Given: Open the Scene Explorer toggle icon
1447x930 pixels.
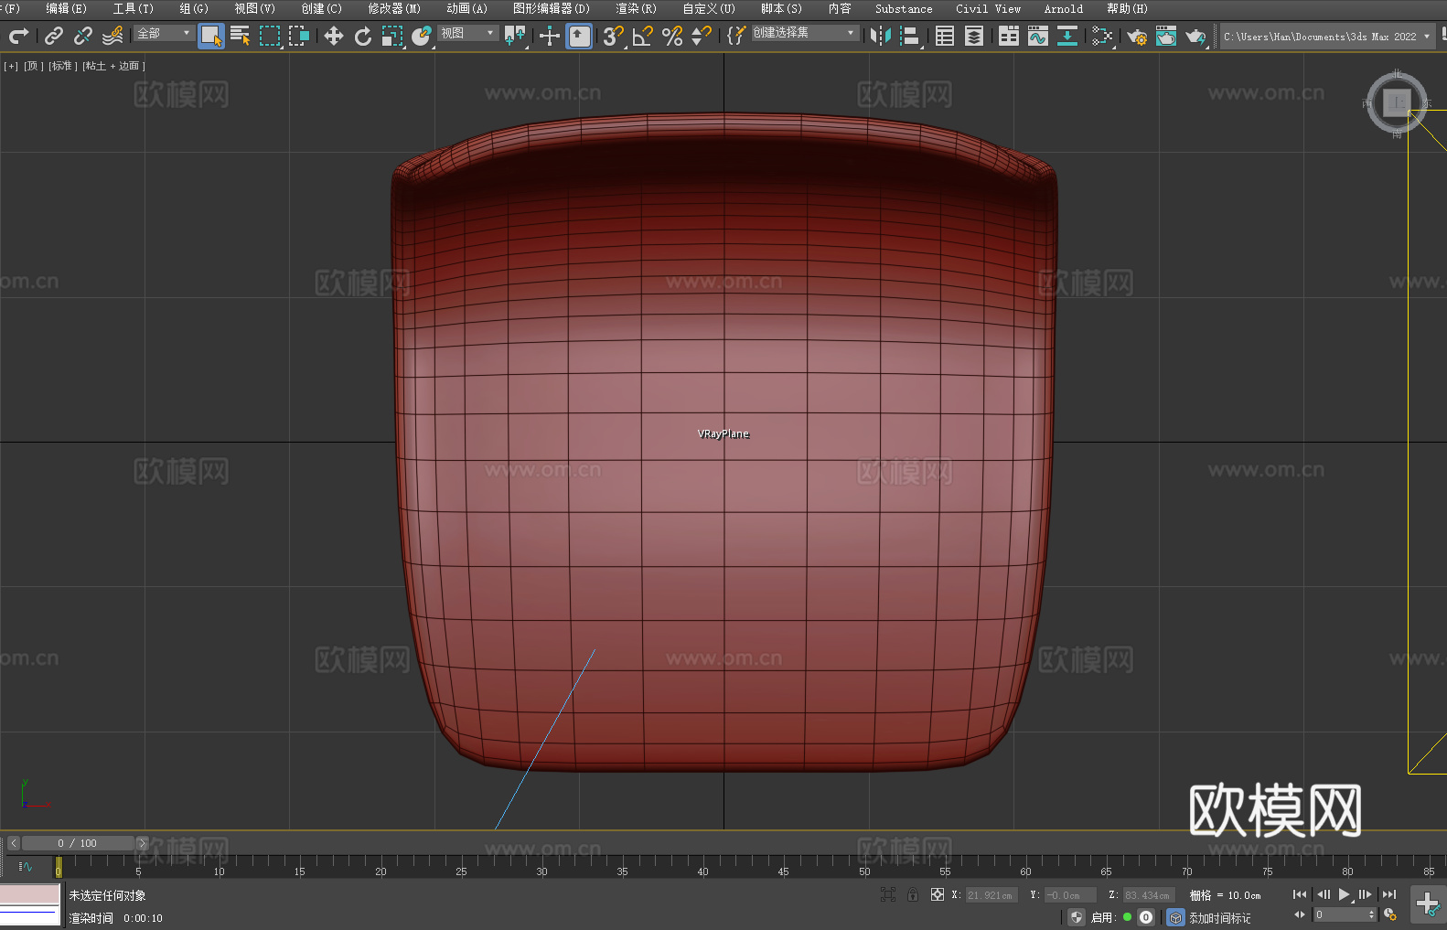Looking at the screenshot, I should pyautogui.click(x=945, y=36).
